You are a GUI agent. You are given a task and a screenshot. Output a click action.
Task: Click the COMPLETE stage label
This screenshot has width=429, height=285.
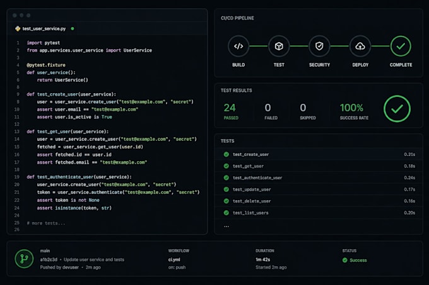[401, 65]
